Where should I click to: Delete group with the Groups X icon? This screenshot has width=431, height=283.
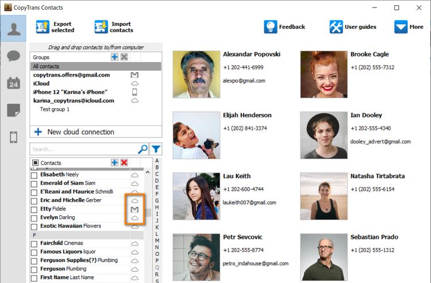point(124,57)
